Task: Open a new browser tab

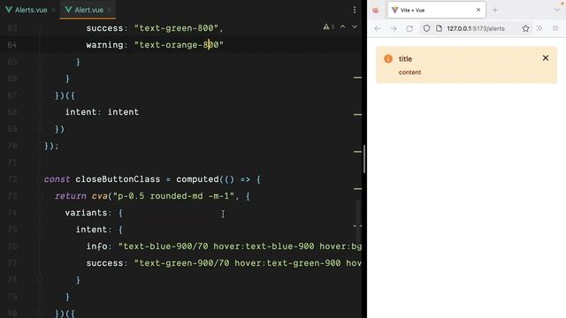Action: pos(495,10)
